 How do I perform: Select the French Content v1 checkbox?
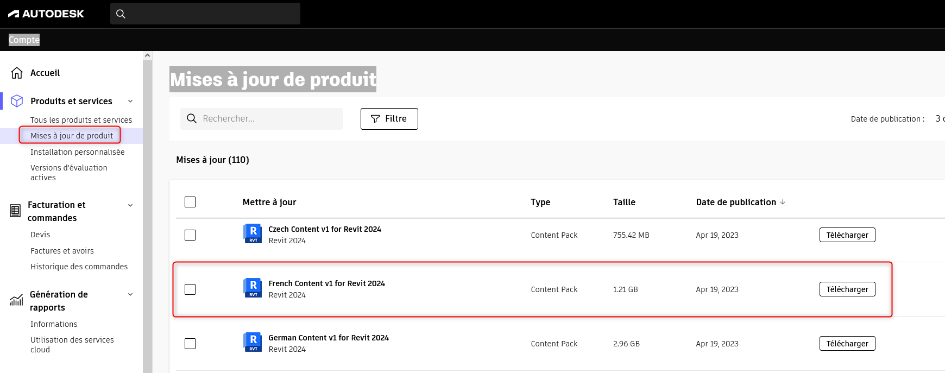pos(190,289)
